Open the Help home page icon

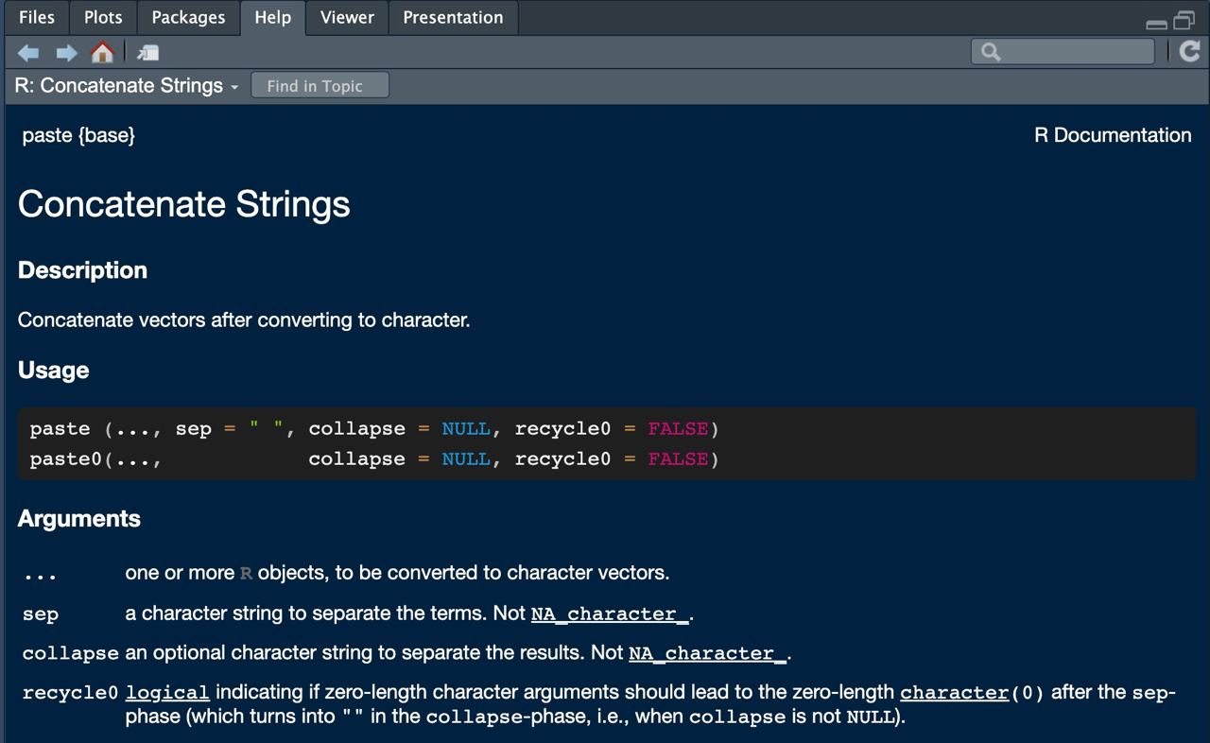102,52
